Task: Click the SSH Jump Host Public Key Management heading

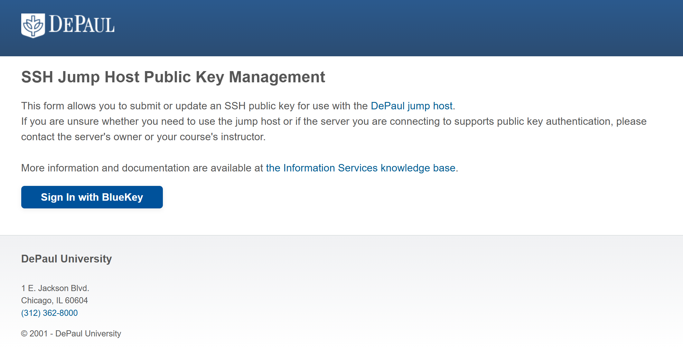Action: (173, 77)
